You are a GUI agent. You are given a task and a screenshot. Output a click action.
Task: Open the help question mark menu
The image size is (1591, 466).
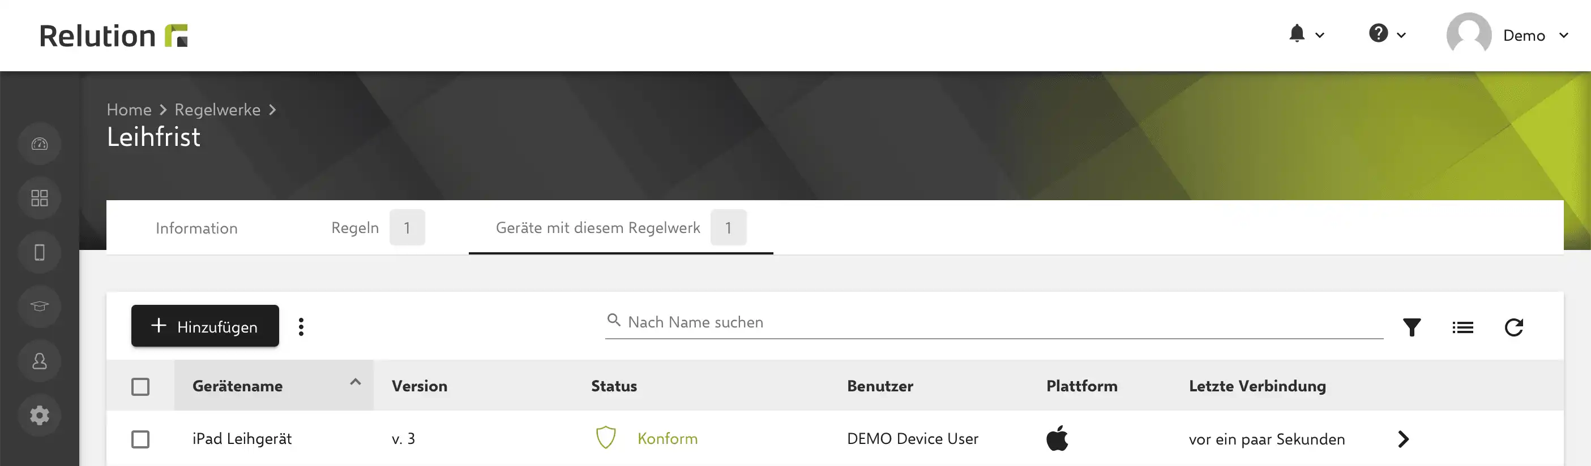(1378, 33)
